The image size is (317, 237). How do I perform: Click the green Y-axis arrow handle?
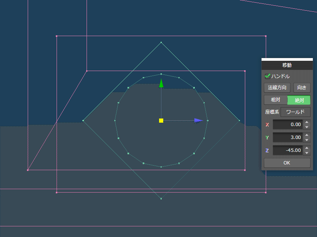(161, 83)
